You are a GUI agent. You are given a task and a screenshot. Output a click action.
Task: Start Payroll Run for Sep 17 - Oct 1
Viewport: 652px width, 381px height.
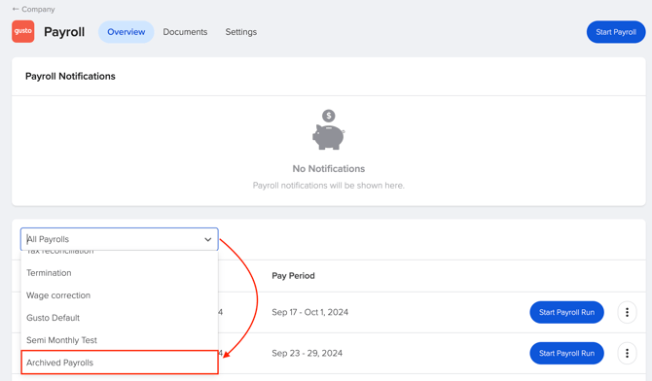(x=566, y=312)
